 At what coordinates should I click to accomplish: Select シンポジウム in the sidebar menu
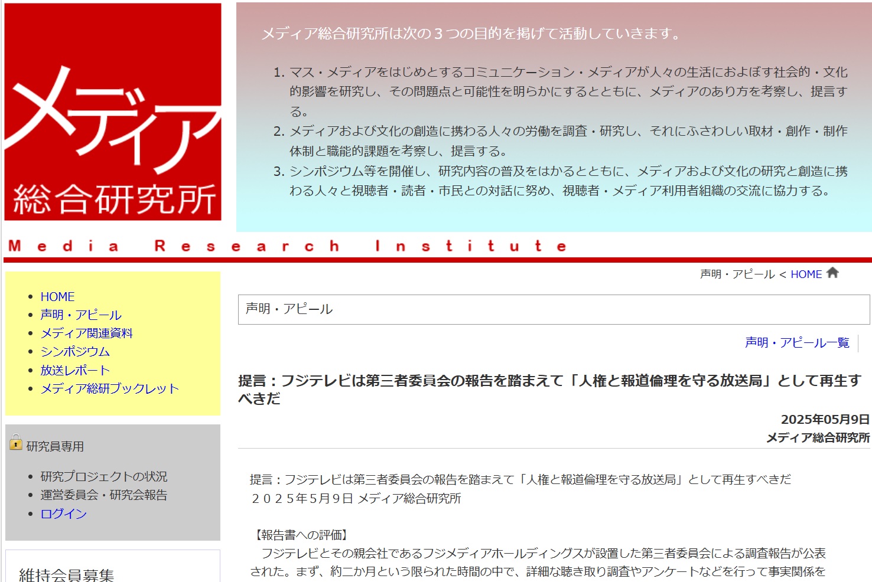click(75, 351)
